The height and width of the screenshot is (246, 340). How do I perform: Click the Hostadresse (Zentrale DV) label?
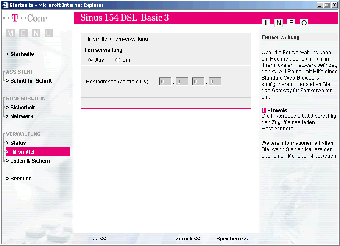[x=118, y=82]
